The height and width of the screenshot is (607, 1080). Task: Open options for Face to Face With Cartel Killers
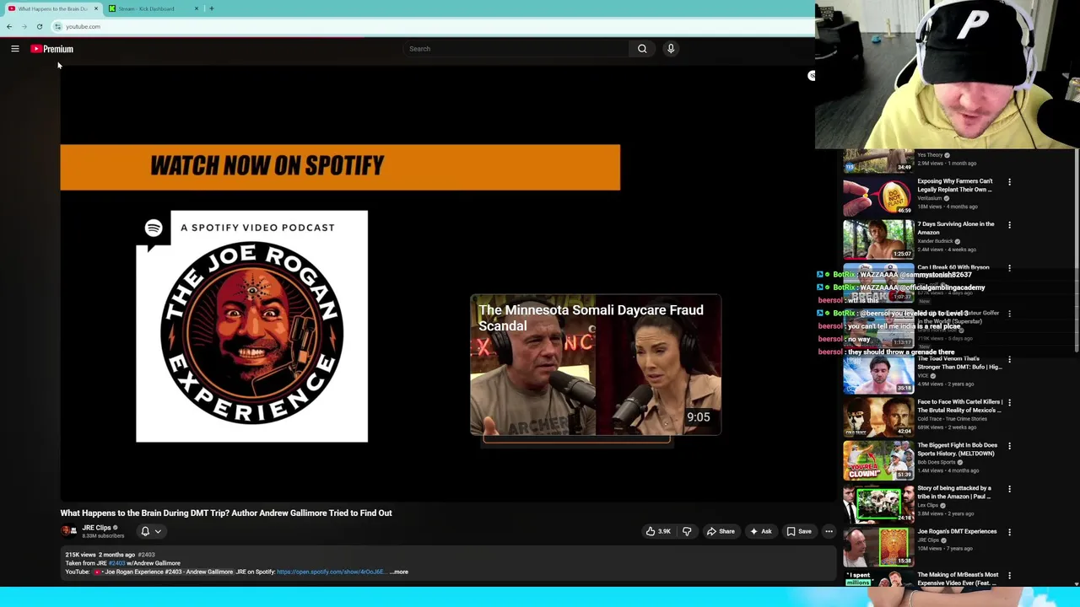pos(1009,403)
